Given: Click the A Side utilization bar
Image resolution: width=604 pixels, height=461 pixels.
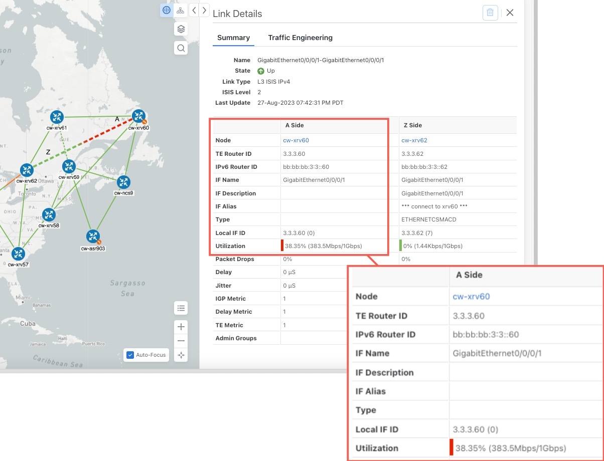Looking at the screenshot, I should tap(282, 246).
